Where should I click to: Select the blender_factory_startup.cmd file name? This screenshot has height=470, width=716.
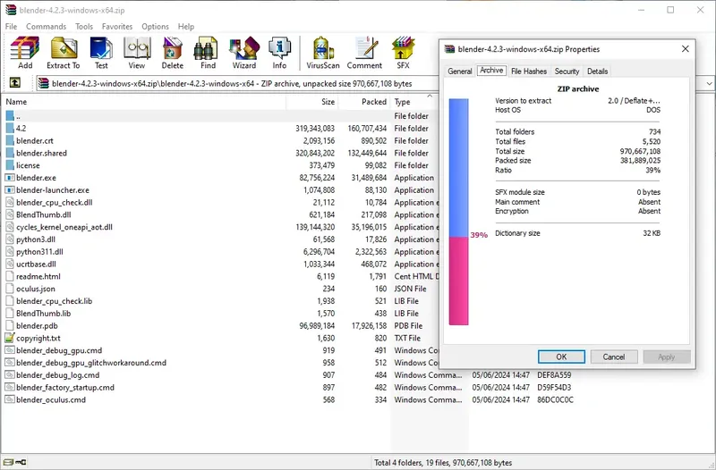(65, 387)
